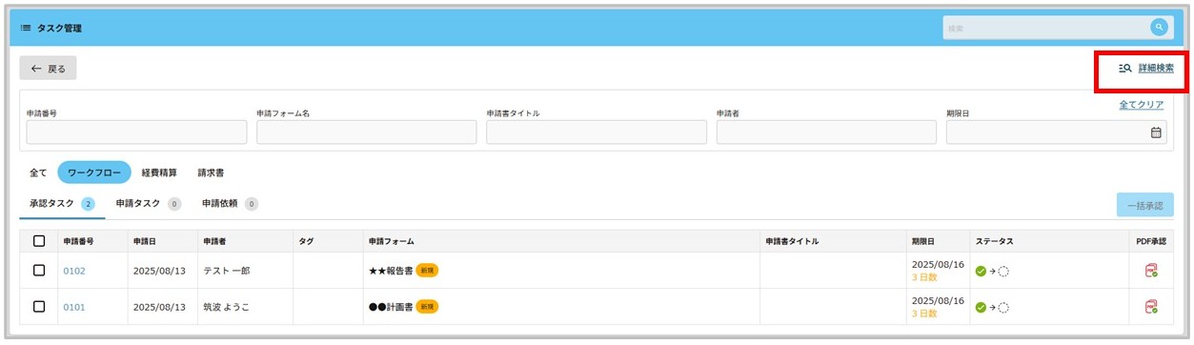Click the list icon beside タスク管理
This screenshot has width=1194, height=345.
[26, 29]
